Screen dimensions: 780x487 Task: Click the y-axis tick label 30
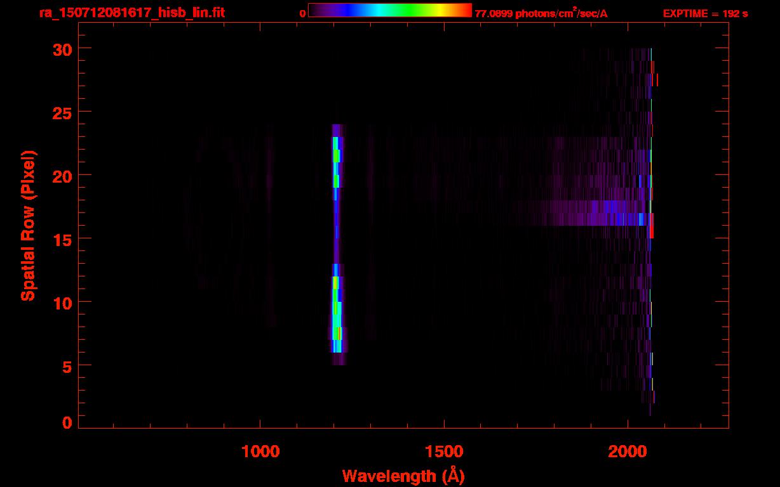click(62, 49)
